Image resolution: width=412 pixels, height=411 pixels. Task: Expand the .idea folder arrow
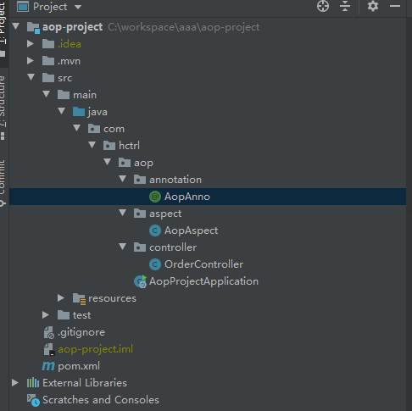[x=31, y=44]
